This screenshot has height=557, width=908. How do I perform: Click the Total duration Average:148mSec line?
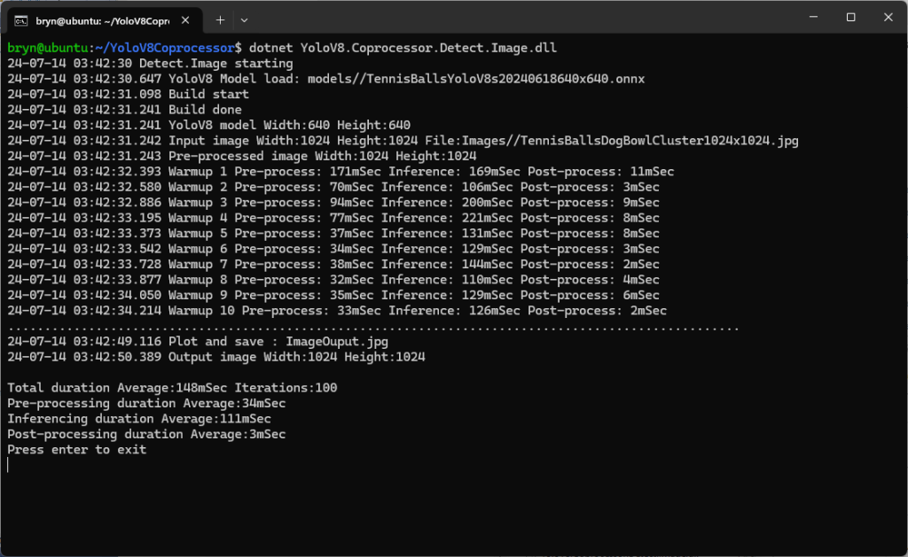(172, 388)
